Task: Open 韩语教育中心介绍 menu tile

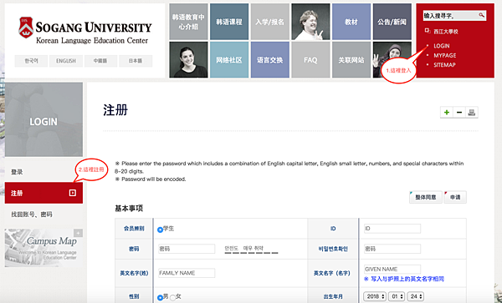Action: pos(188,22)
